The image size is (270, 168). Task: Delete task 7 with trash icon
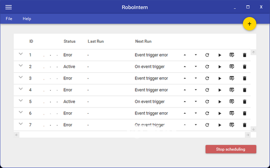(244, 125)
